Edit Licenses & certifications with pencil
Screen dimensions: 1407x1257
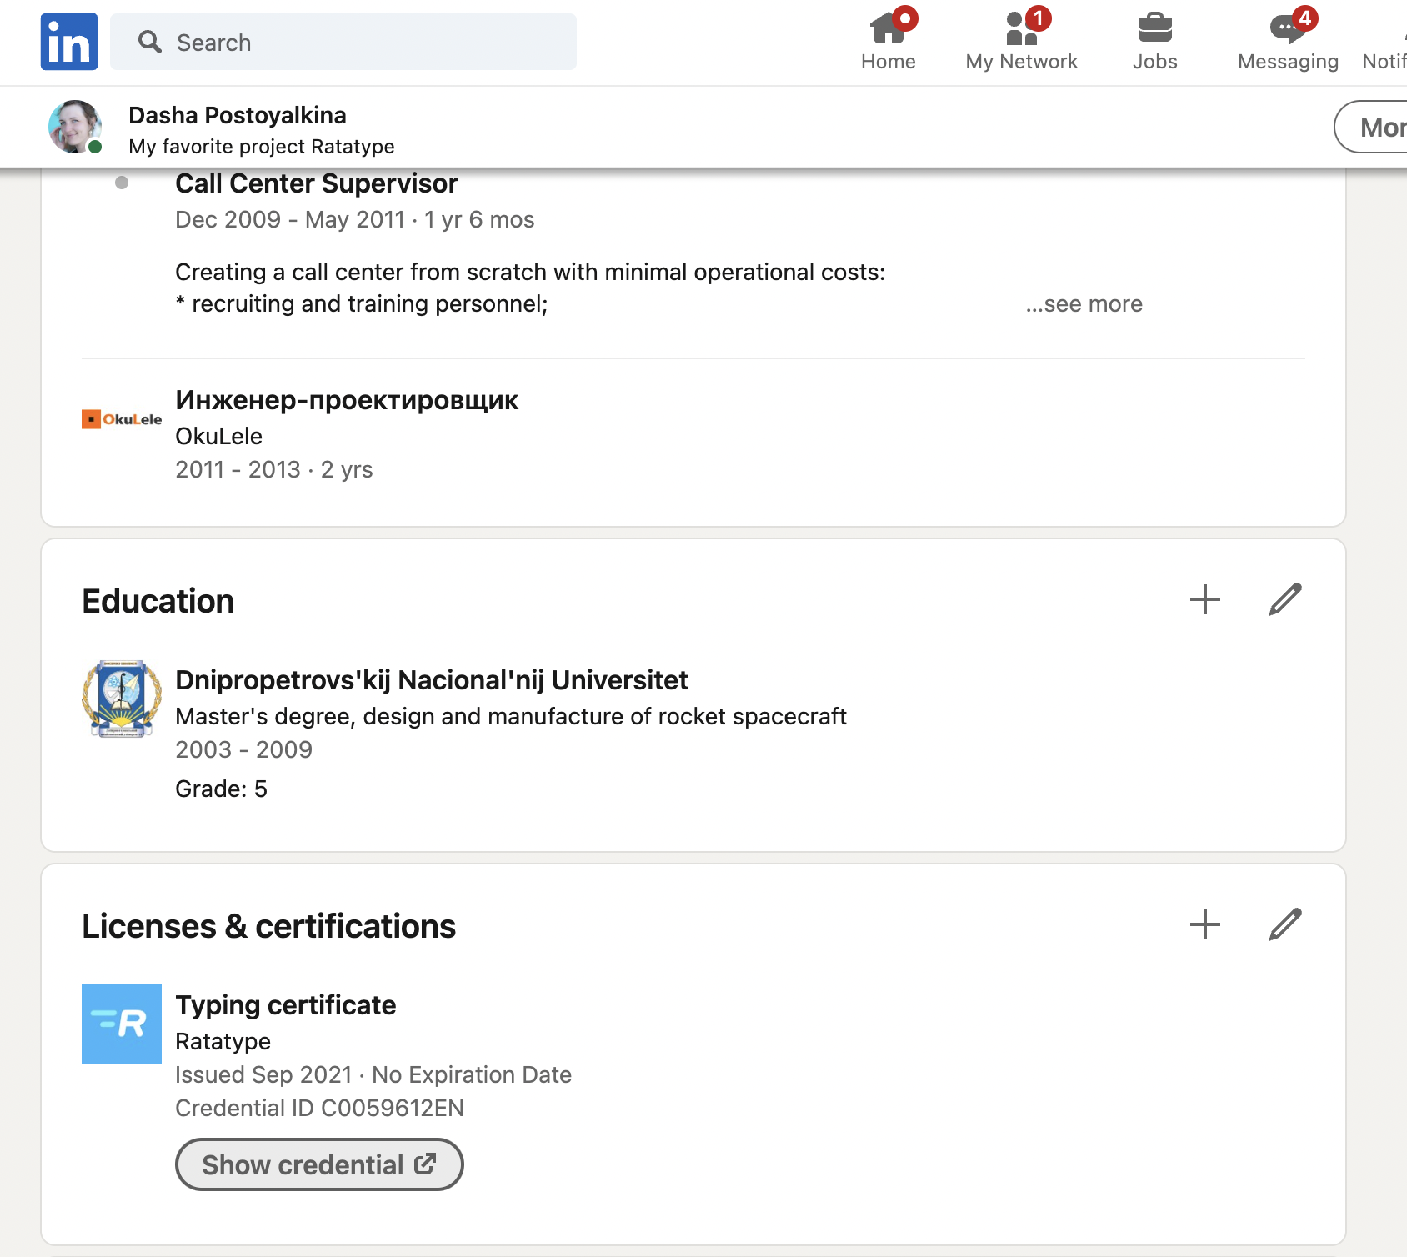(1284, 924)
